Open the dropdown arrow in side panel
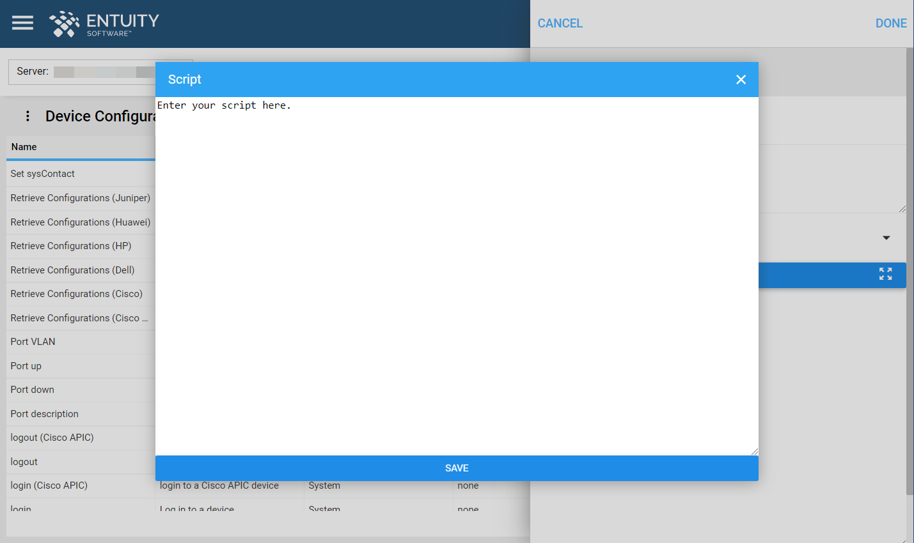The height and width of the screenshot is (543, 914). [x=886, y=238]
